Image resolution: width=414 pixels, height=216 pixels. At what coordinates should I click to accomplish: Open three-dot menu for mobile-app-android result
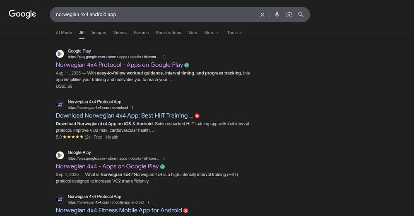click(148, 202)
